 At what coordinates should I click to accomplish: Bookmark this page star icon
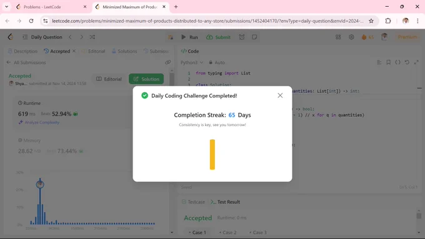pos(371,21)
